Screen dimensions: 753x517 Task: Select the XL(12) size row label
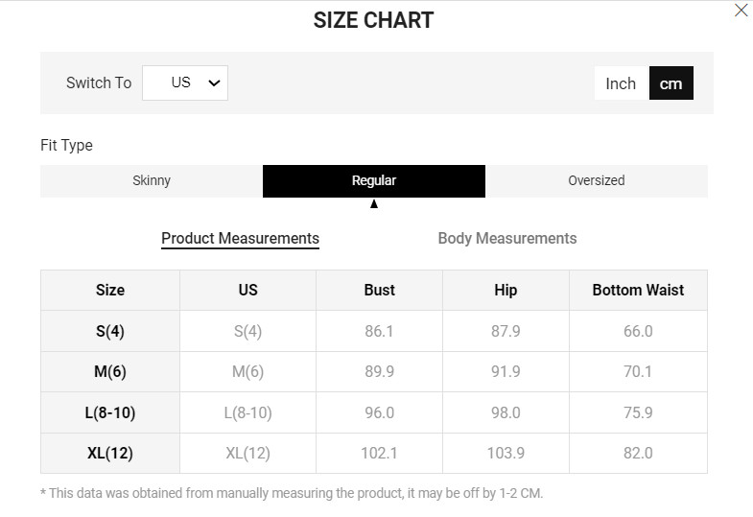pyautogui.click(x=110, y=453)
